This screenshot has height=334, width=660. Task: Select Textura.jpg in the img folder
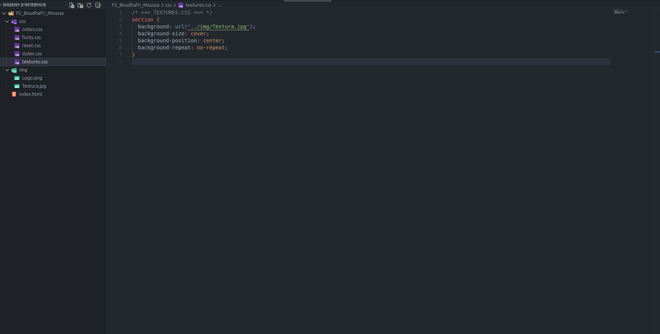[34, 86]
